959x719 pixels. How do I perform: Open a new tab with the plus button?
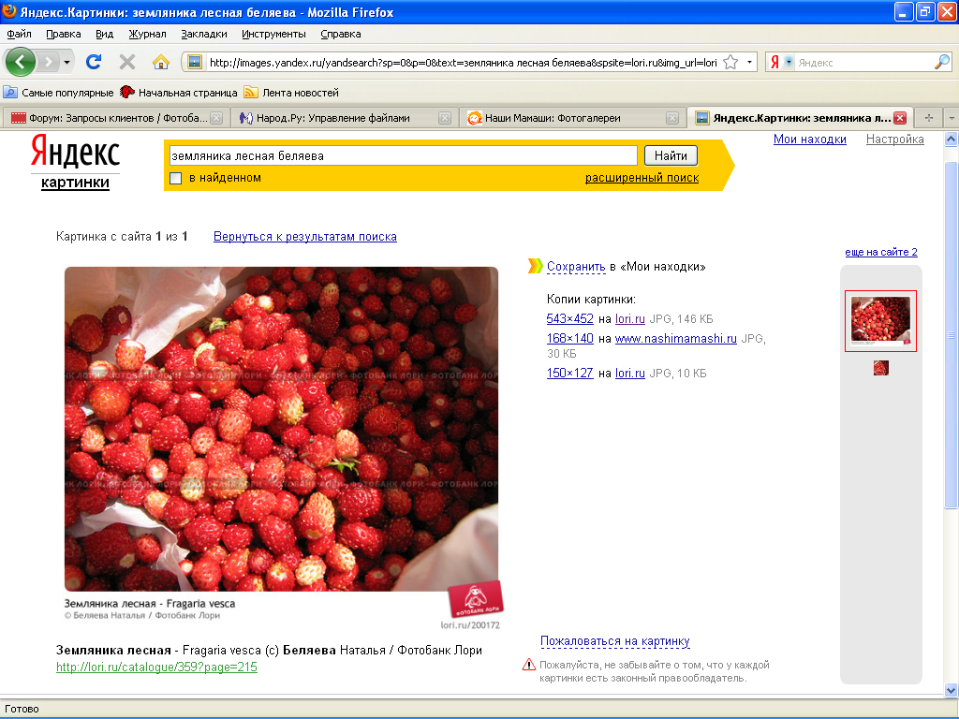click(x=928, y=118)
